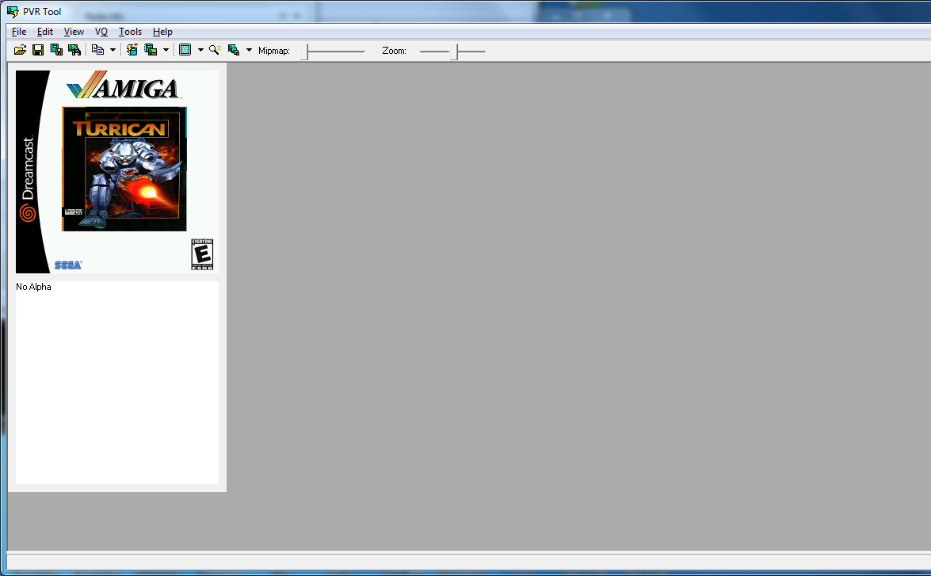Open a file with the folder icon

point(20,51)
